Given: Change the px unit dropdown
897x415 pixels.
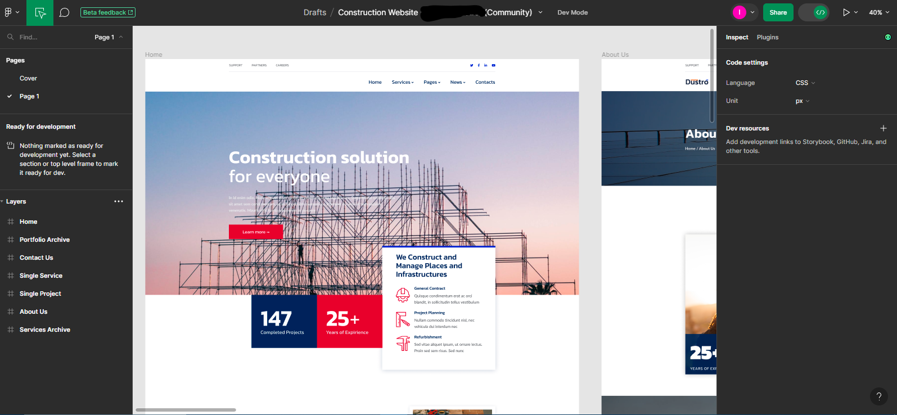Looking at the screenshot, I should point(803,101).
